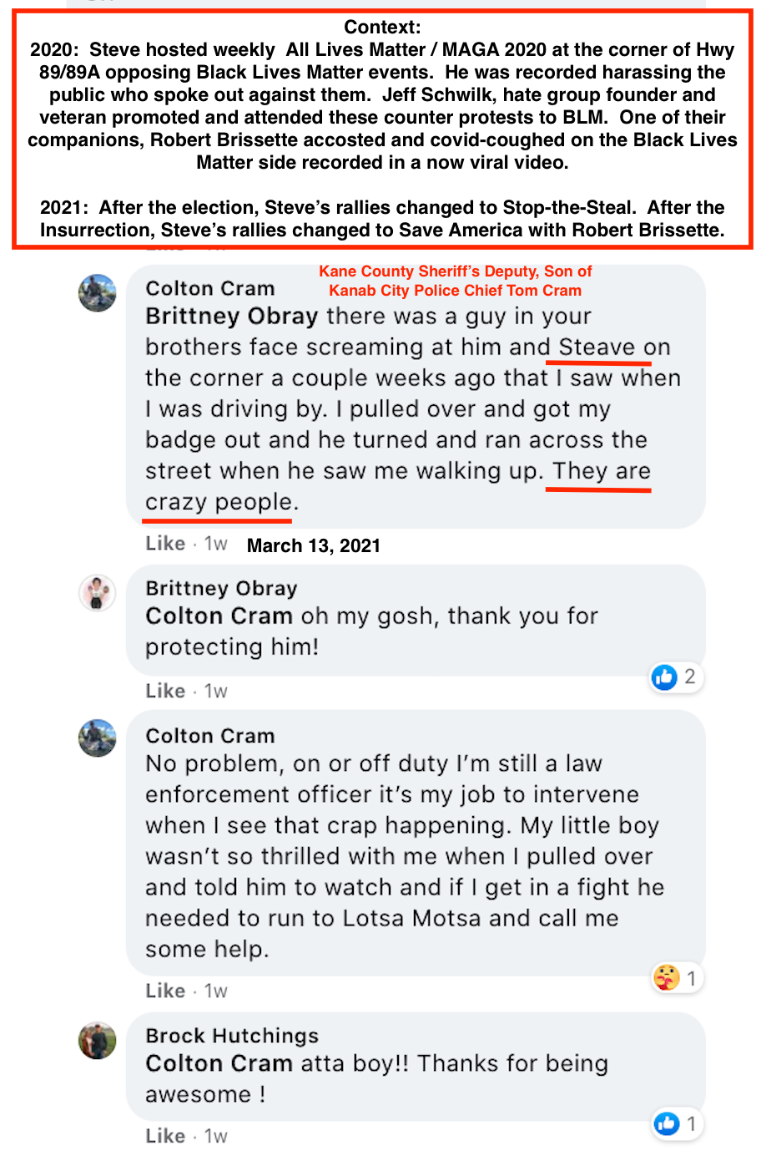Click the 1w timestamp under Brittney Obray's comment
Viewport: 761px width, 1151px height.
coord(216,691)
